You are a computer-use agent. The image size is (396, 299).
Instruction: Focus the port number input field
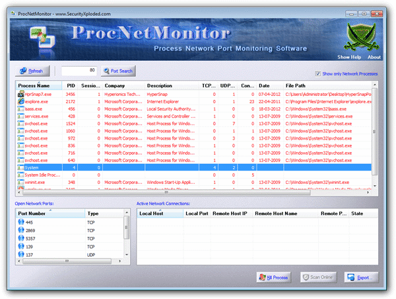79,71
